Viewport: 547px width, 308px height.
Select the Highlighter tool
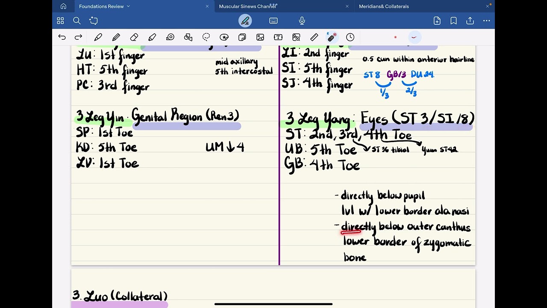point(152,37)
